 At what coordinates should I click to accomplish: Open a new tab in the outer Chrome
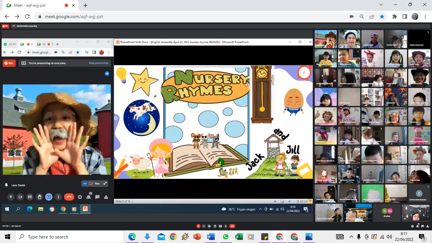tap(85, 5)
